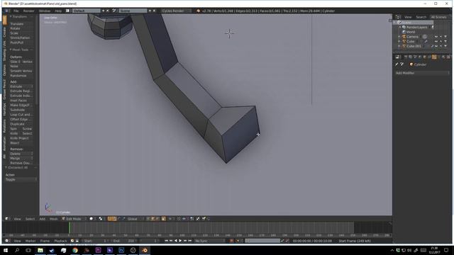Click the timeline editor type icon
The width and height of the screenshot is (454, 255).
[7, 241]
